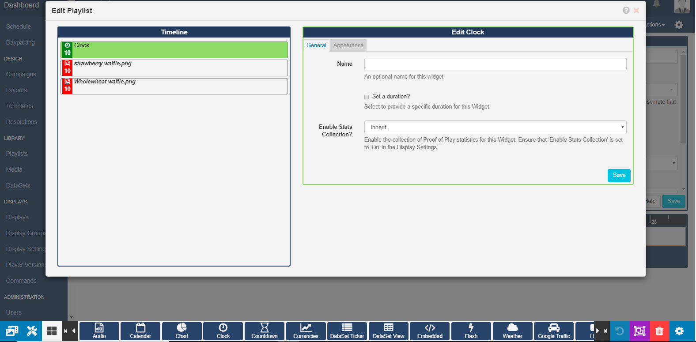
Task: Switch to the Appearance tab
Action: pyautogui.click(x=348, y=45)
